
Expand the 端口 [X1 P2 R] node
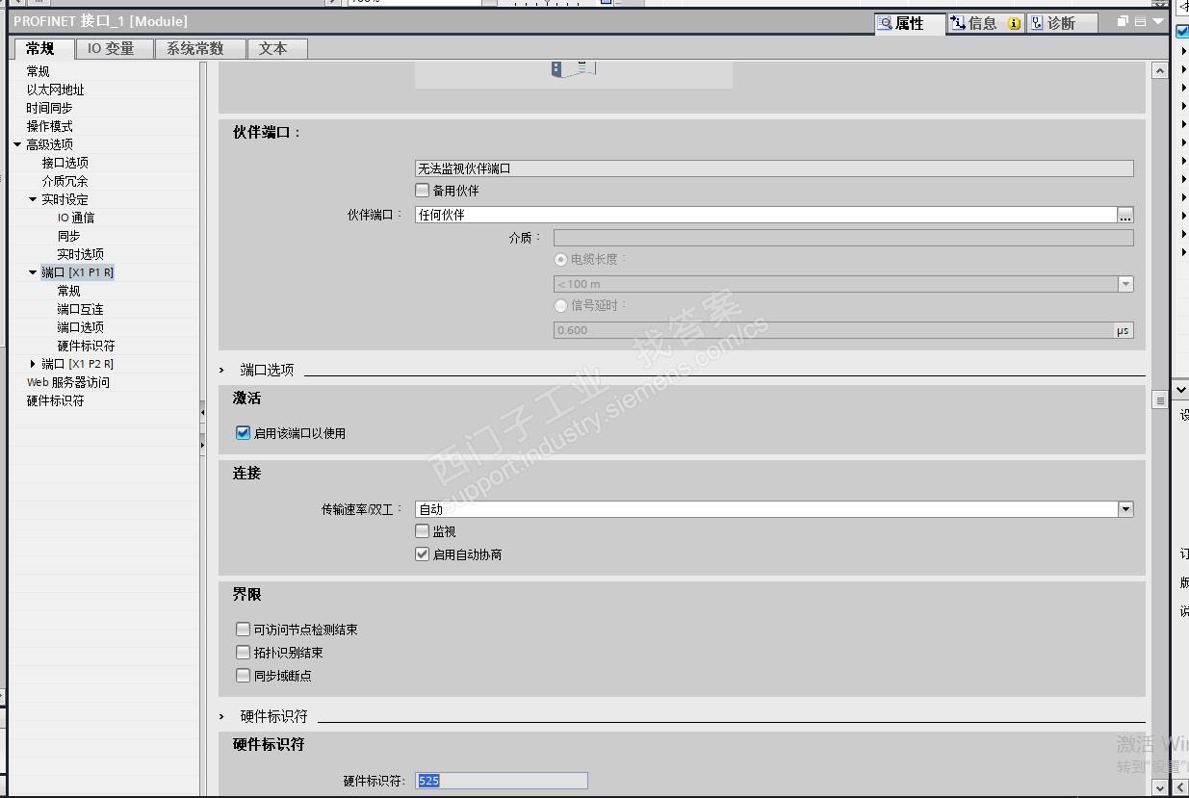(33, 364)
